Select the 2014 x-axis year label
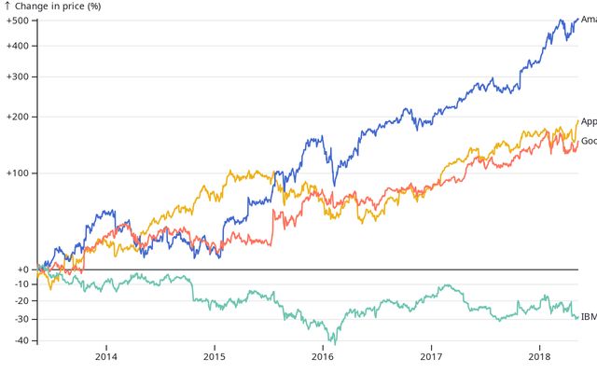597x373 pixels. pyautogui.click(x=105, y=356)
